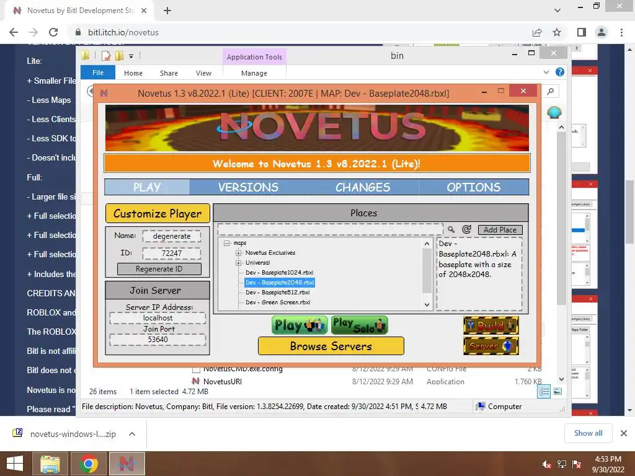Image resolution: width=635 pixels, height=476 pixels.
Task: Open a new Chrome tab
Action: pyautogui.click(x=167, y=11)
